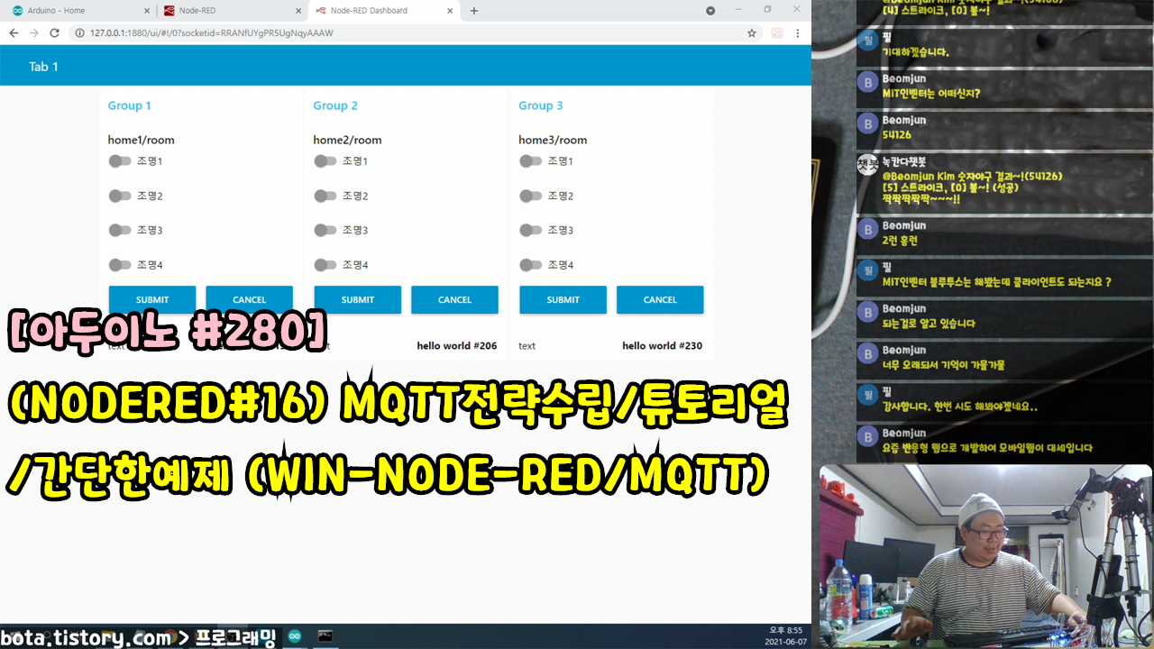
Task: Click CANCEL in Group 2
Action: click(x=454, y=299)
